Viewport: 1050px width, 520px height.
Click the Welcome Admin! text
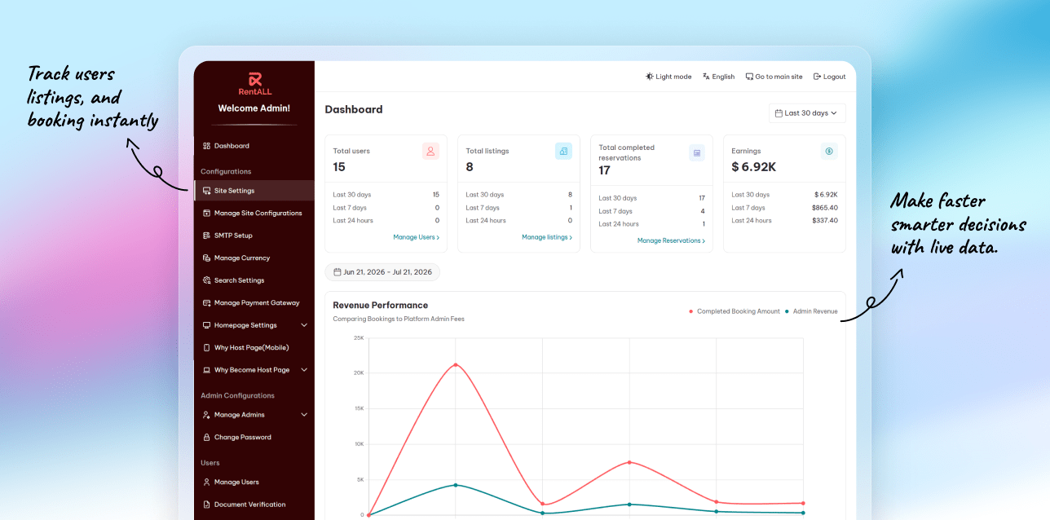(x=254, y=108)
